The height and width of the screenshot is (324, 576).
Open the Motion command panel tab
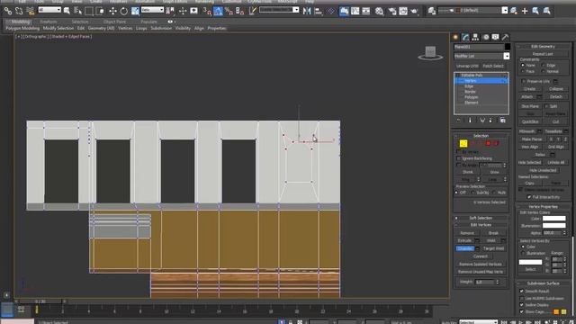[486, 37]
